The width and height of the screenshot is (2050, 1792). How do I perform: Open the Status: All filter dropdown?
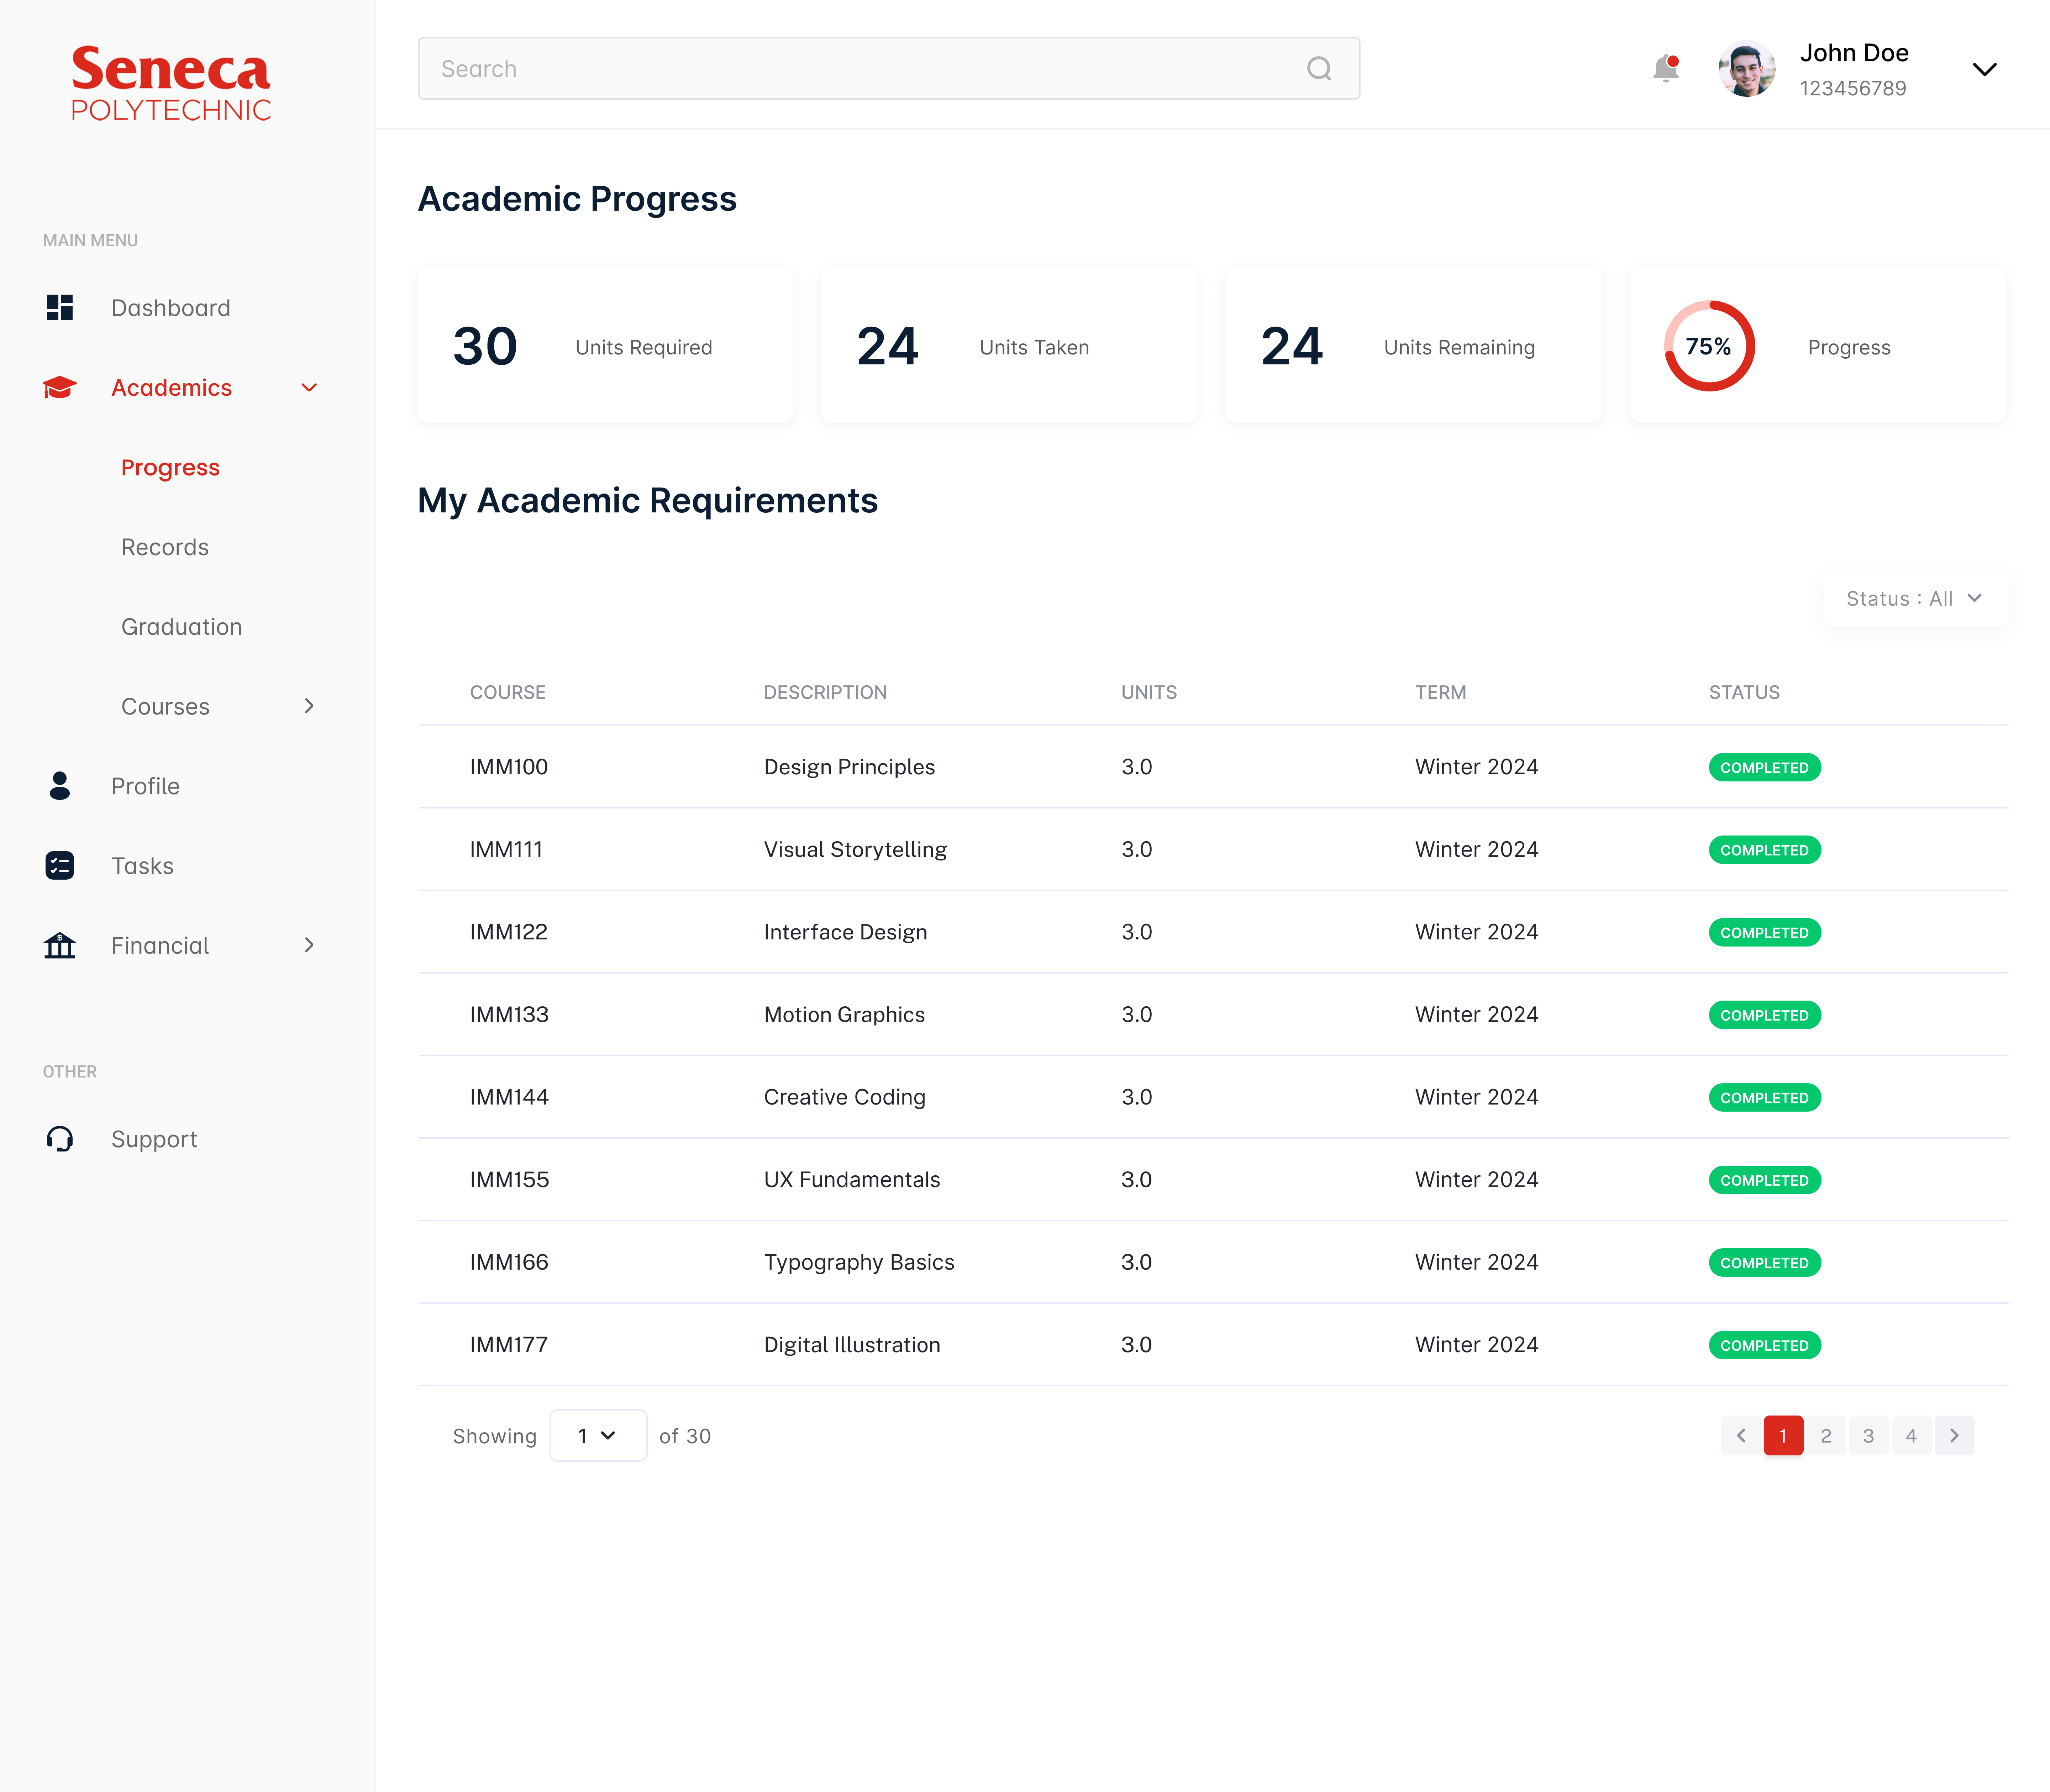(x=1915, y=598)
